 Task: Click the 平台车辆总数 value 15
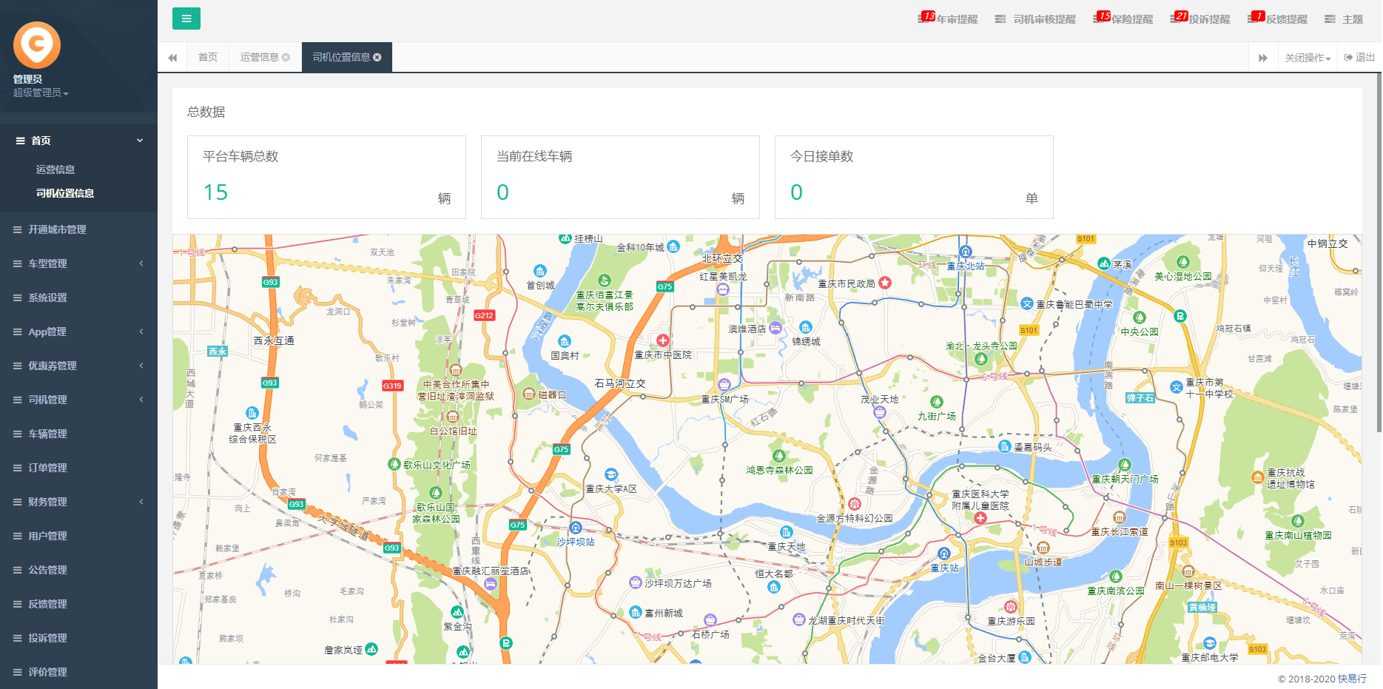(216, 192)
